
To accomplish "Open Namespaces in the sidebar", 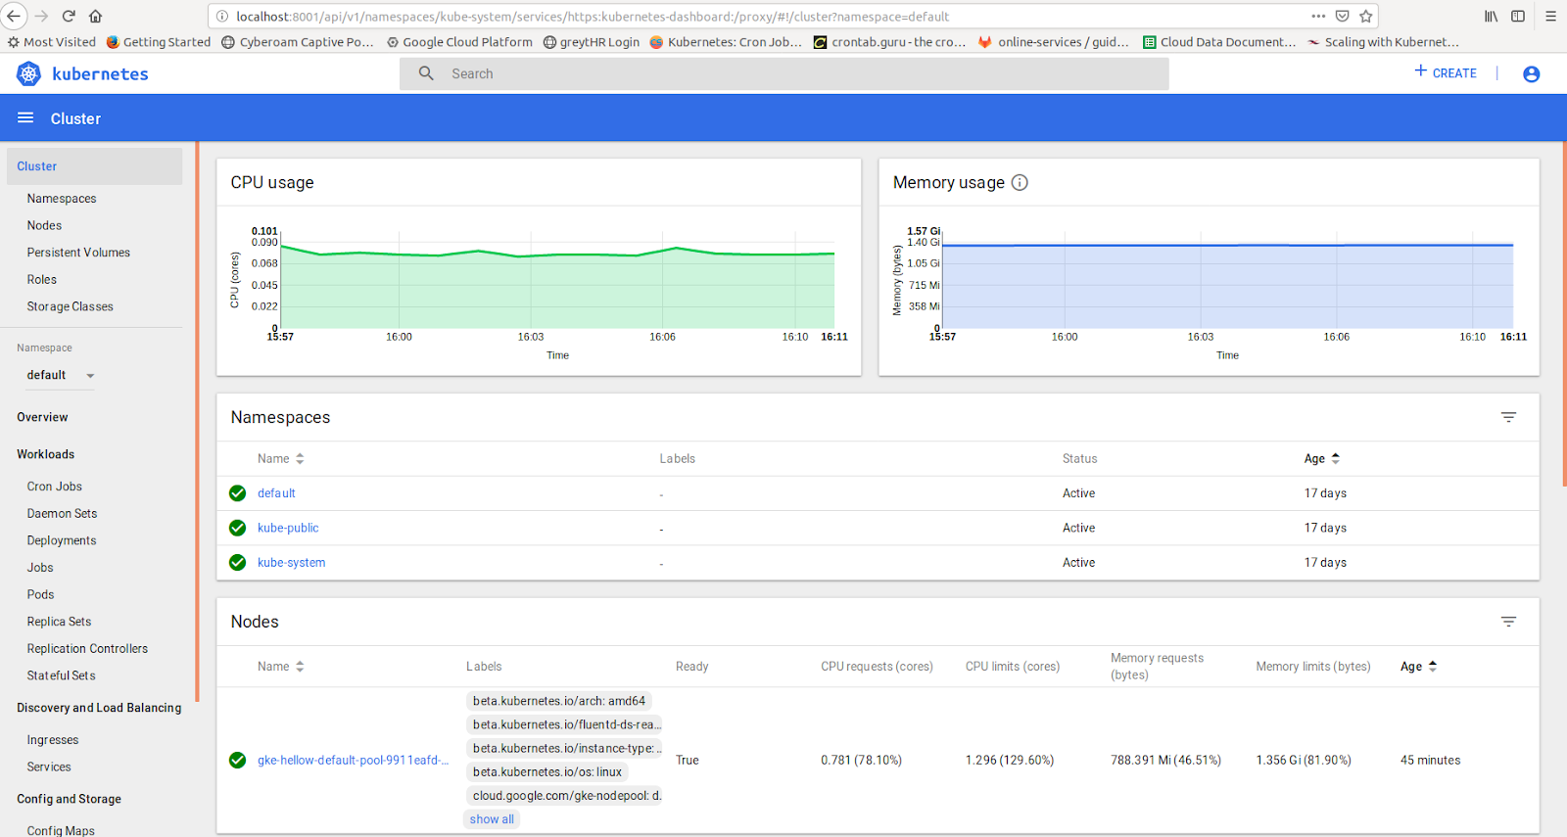I will (62, 199).
